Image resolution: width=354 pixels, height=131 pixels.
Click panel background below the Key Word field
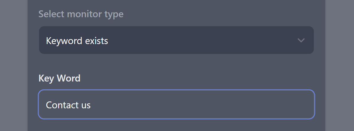click(176, 125)
